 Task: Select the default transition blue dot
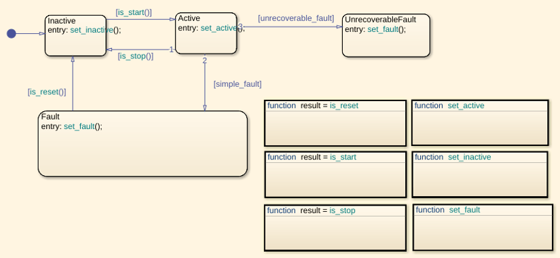click(x=12, y=33)
